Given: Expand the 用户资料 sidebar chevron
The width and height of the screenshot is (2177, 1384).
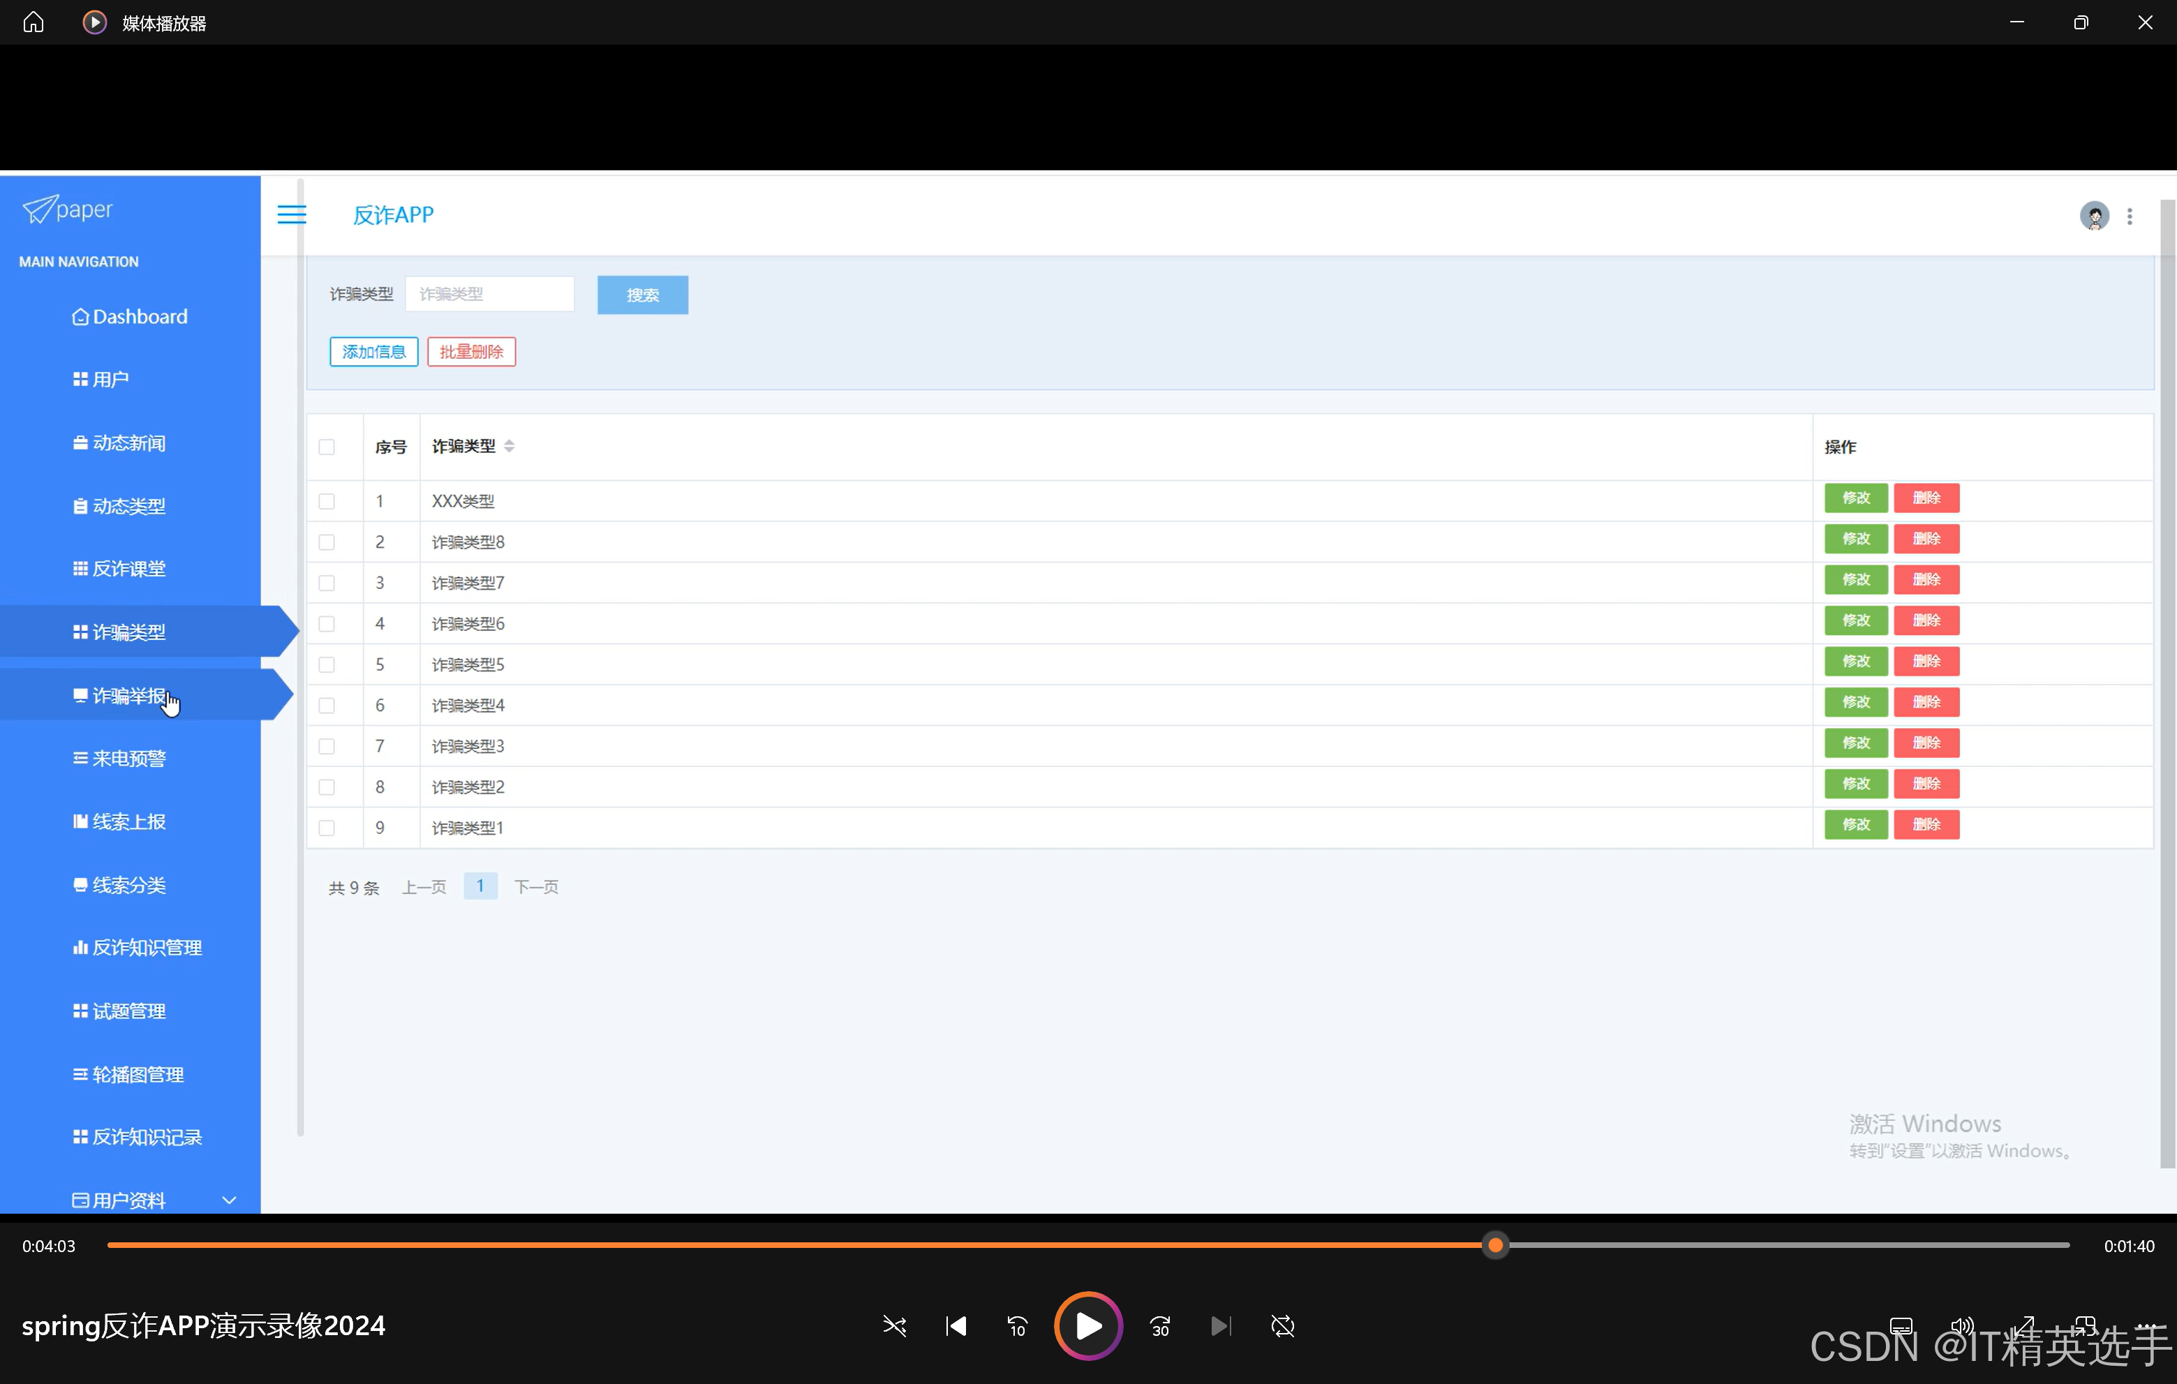Looking at the screenshot, I should (x=229, y=1200).
